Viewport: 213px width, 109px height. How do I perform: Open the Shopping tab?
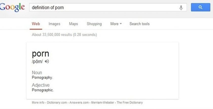click(94, 24)
